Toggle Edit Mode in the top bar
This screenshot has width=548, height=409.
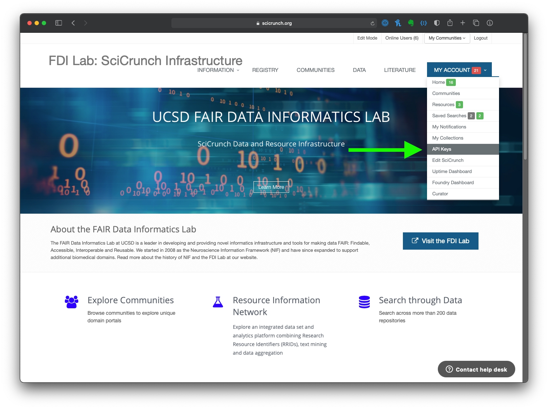click(367, 38)
